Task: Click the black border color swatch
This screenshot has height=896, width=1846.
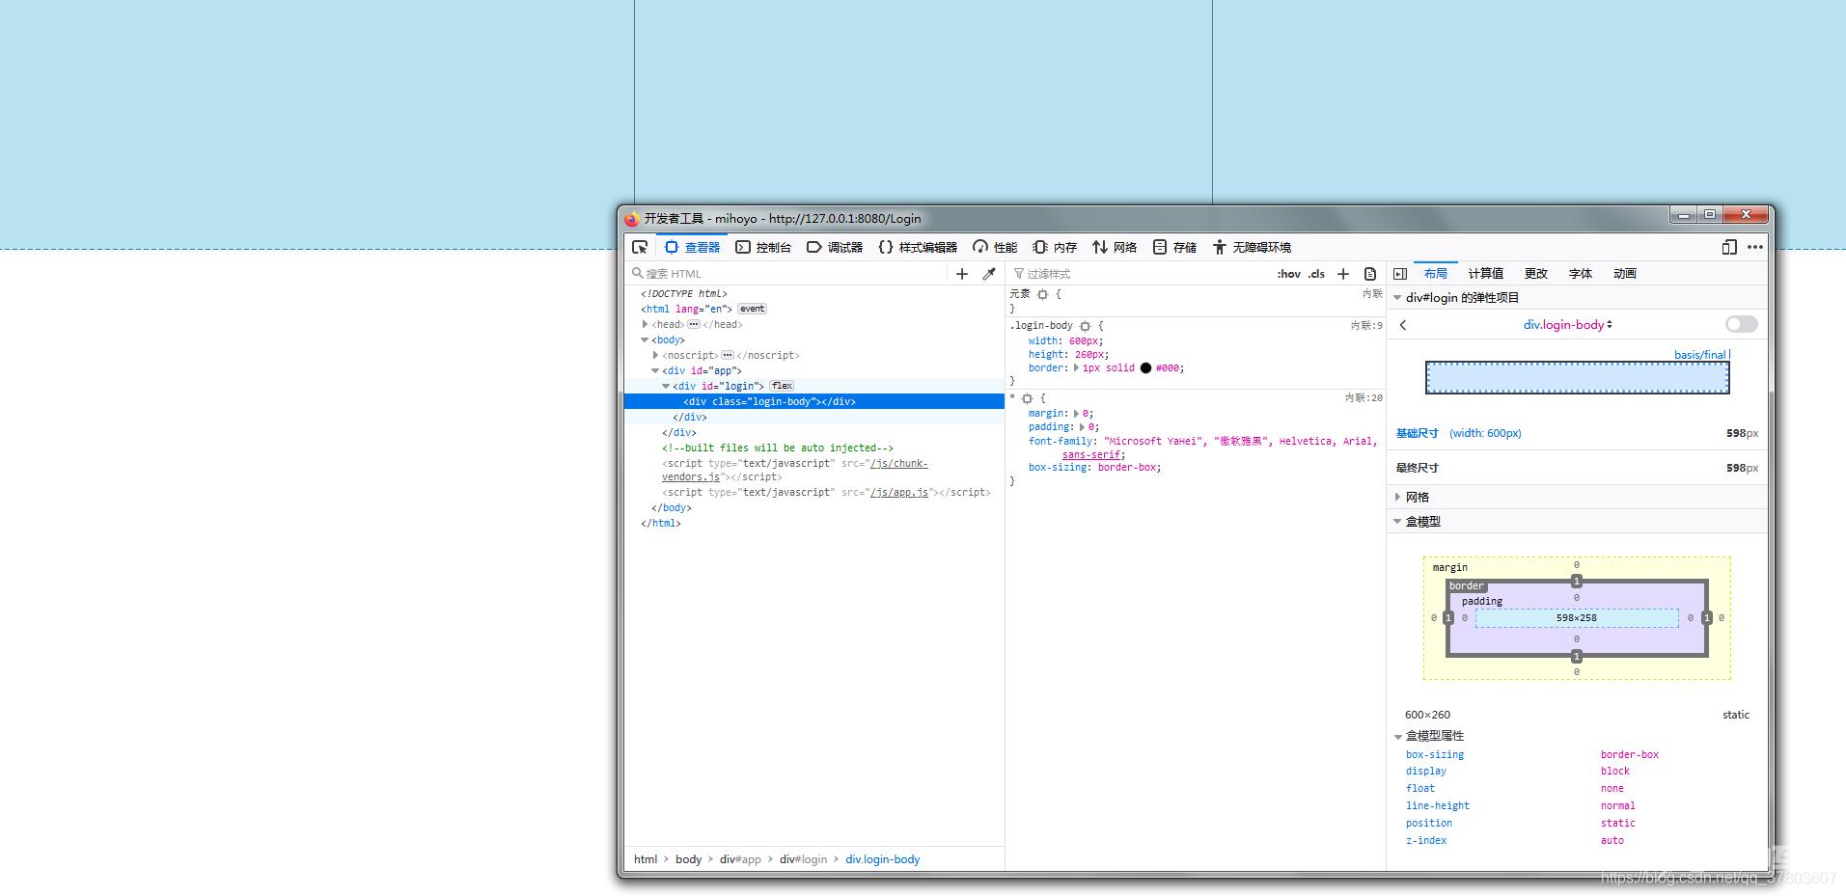Action: click(1145, 368)
